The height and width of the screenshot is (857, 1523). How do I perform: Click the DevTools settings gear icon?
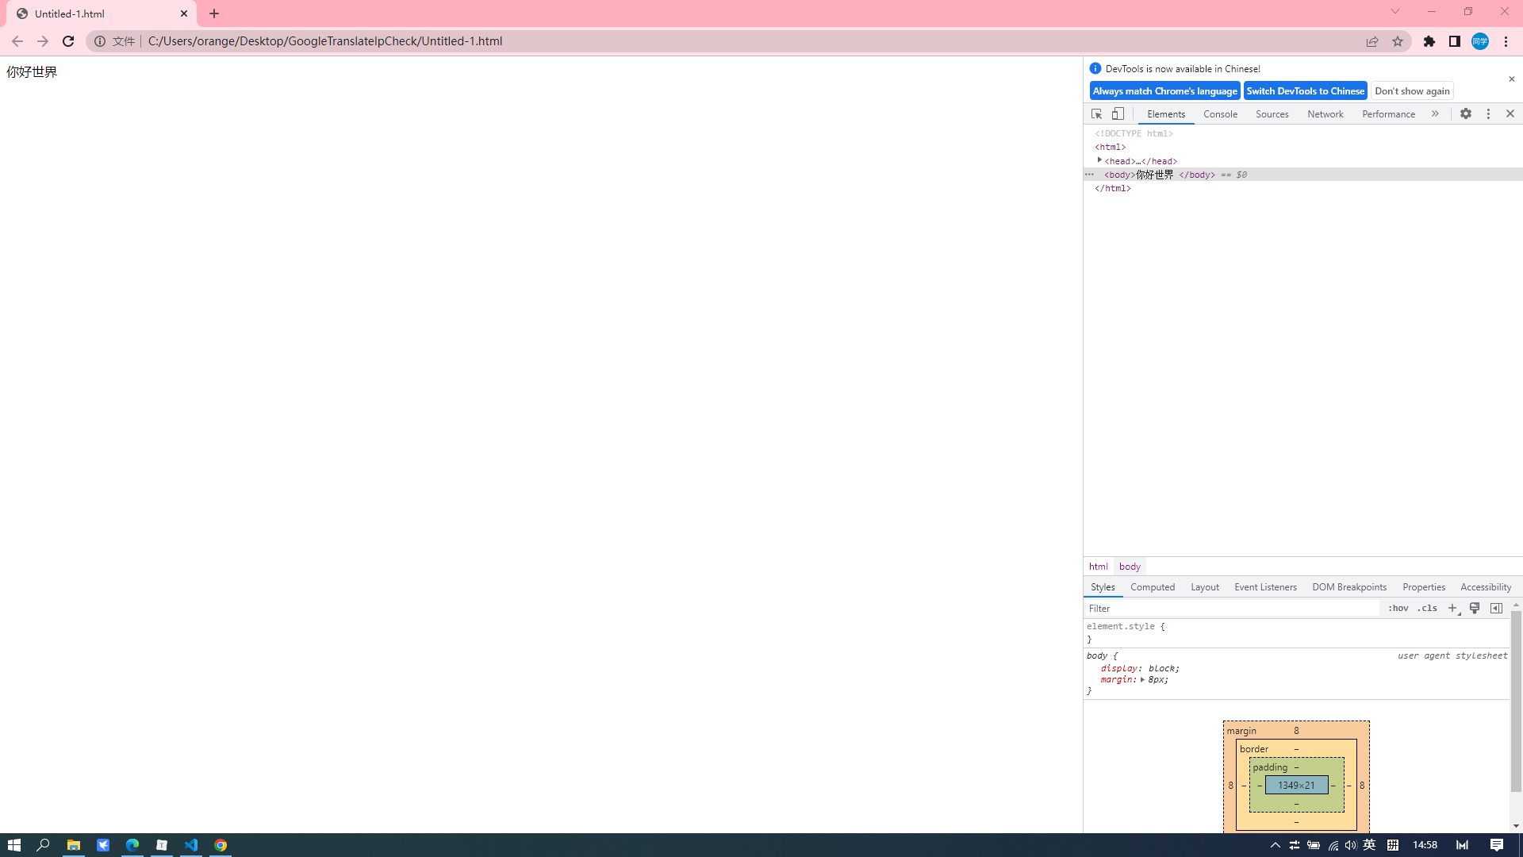point(1465,113)
